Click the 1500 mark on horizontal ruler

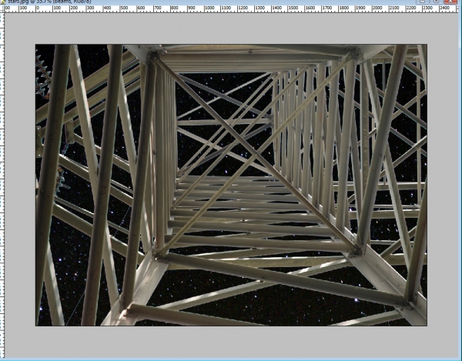pyautogui.click(x=293, y=8)
